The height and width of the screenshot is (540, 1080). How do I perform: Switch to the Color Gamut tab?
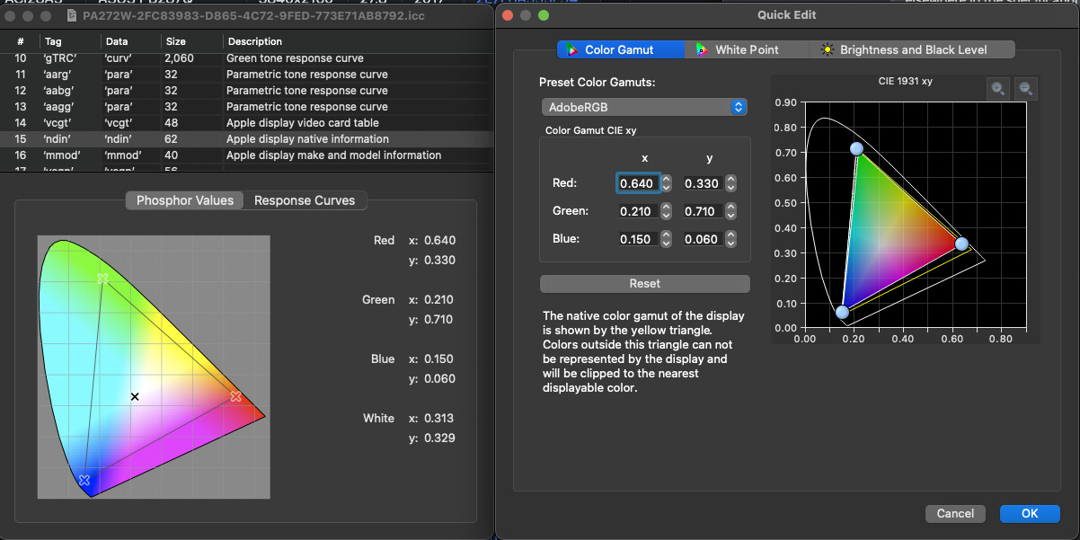[x=620, y=49]
